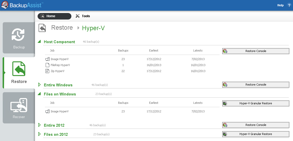
Task: Click the Zip HyperV archive icon
Action: coord(48,71)
